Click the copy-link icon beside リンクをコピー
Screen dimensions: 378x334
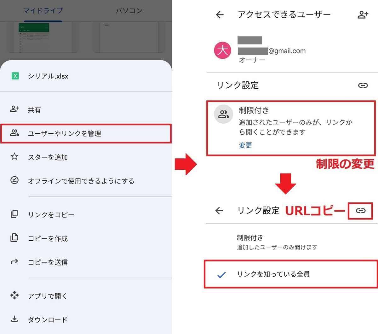click(14, 214)
